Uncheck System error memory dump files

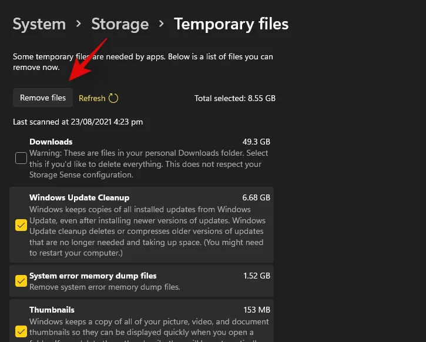21,281
